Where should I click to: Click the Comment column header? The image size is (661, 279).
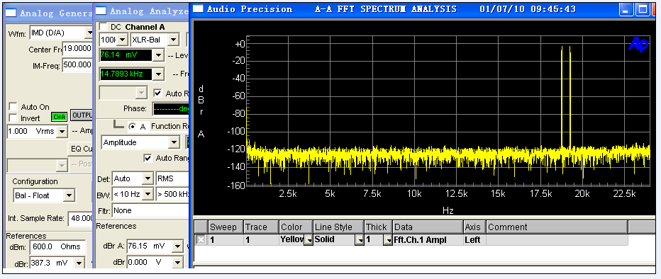pos(557,227)
